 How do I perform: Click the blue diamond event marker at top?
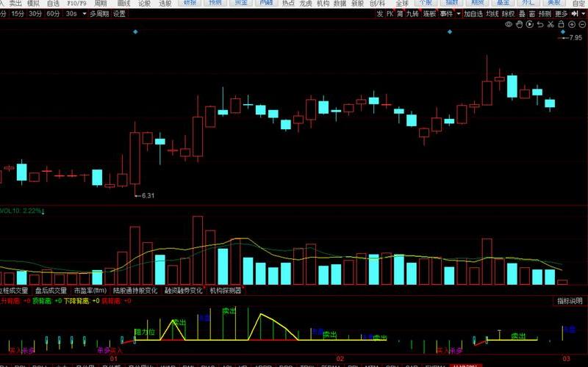(x=135, y=32)
